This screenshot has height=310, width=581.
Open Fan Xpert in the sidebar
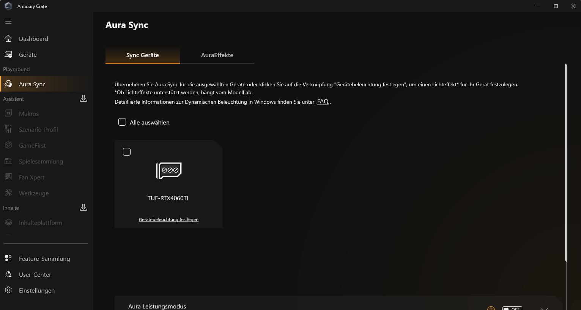tap(47, 177)
